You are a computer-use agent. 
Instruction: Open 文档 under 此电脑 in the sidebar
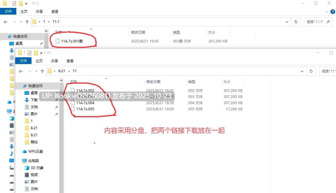tap(34, 189)
